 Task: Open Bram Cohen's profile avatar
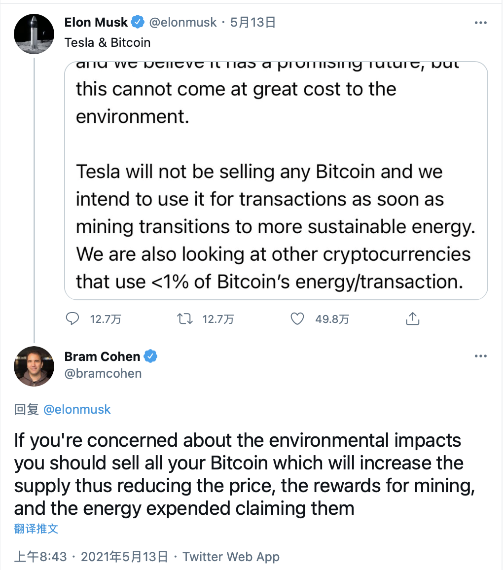(x=34, y=366)
